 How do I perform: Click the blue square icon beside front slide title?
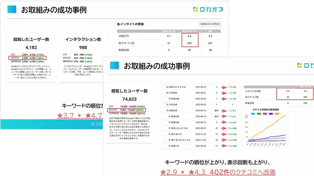(115, 65)
